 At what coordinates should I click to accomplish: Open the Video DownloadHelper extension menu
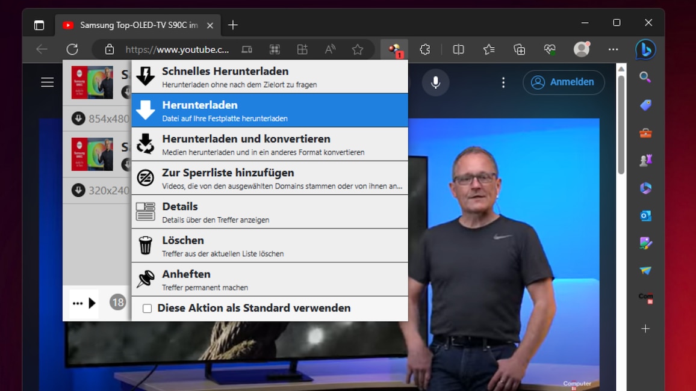point(394,49)
